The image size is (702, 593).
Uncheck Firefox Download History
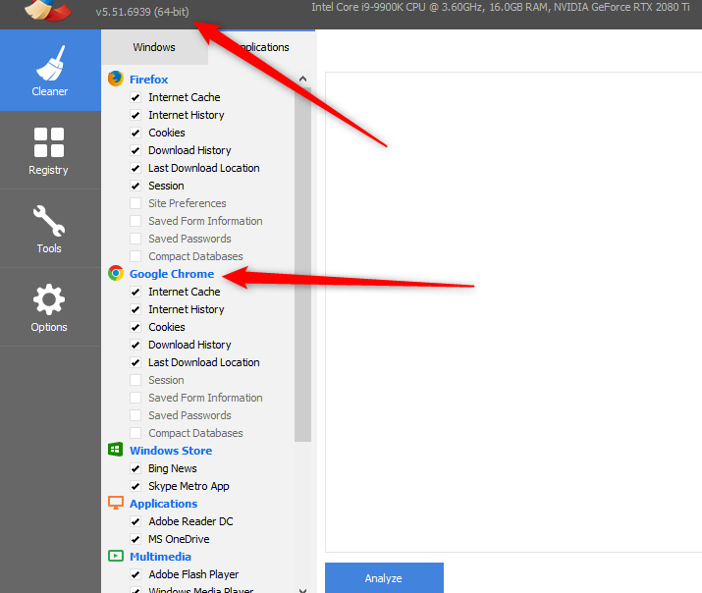135,150
